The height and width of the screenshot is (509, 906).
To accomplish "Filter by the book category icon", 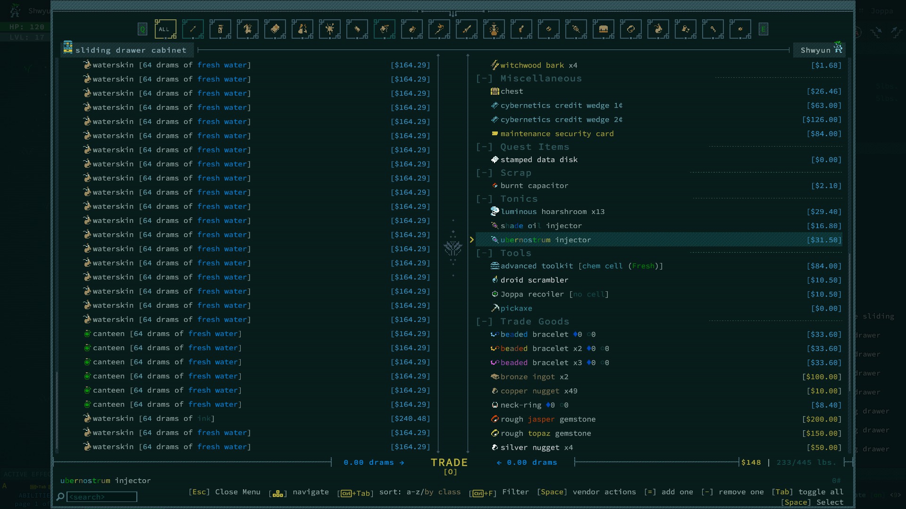I will pyautogui.click(x=275, y=29).
